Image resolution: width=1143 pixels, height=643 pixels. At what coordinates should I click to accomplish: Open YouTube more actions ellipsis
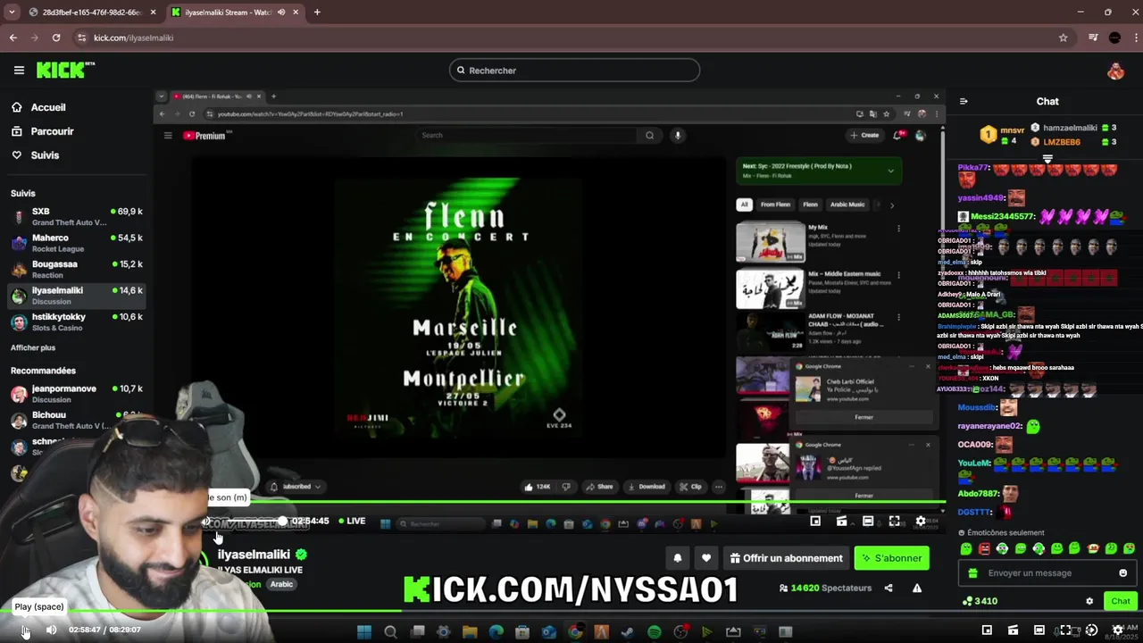[x=719, y=487]
